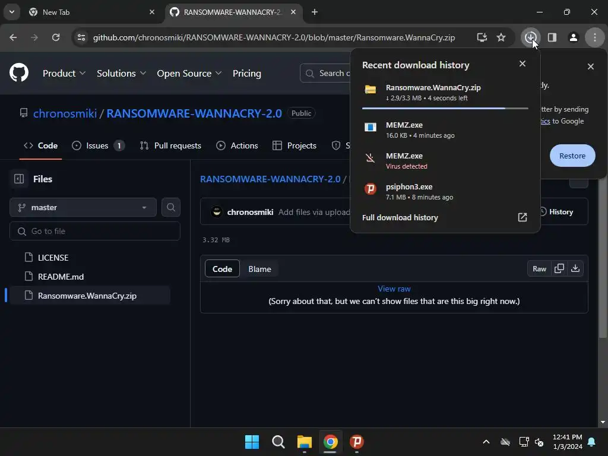
Task: Expand the Open Source menu
Action: pos(189,73)
